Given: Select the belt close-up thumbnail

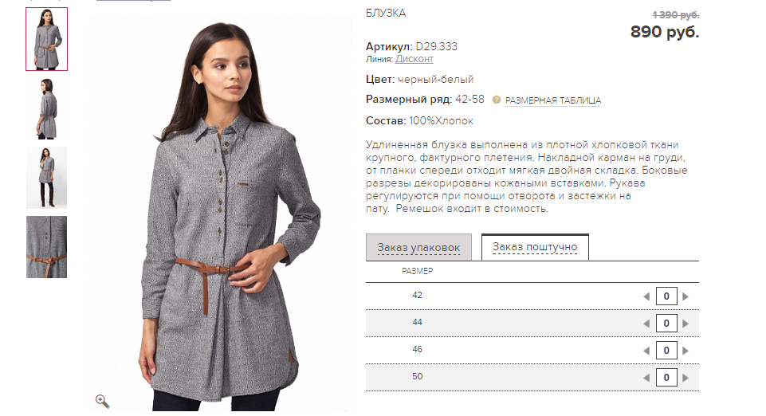Looking at the screenshot, I should (x=46, y=247).
